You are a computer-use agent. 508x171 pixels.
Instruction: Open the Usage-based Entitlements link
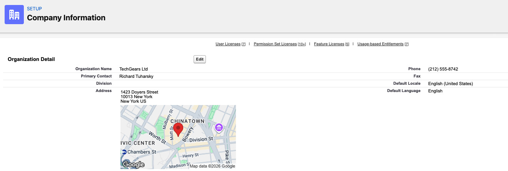[x=380, y=44]
